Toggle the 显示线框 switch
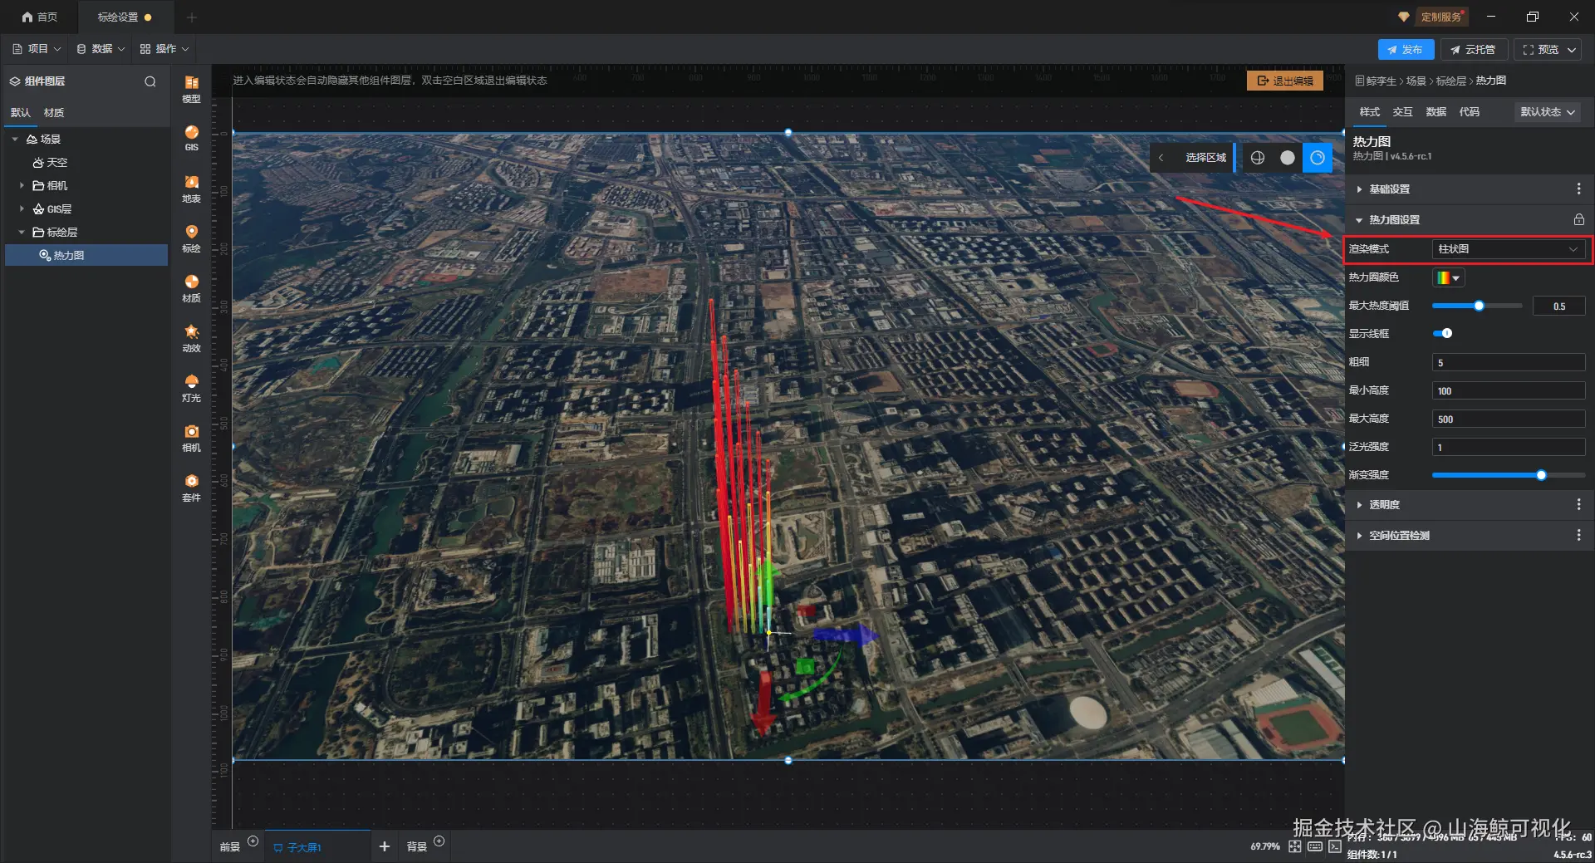This screenshot has width=1595, height=863. click(x=1443, y=334)
